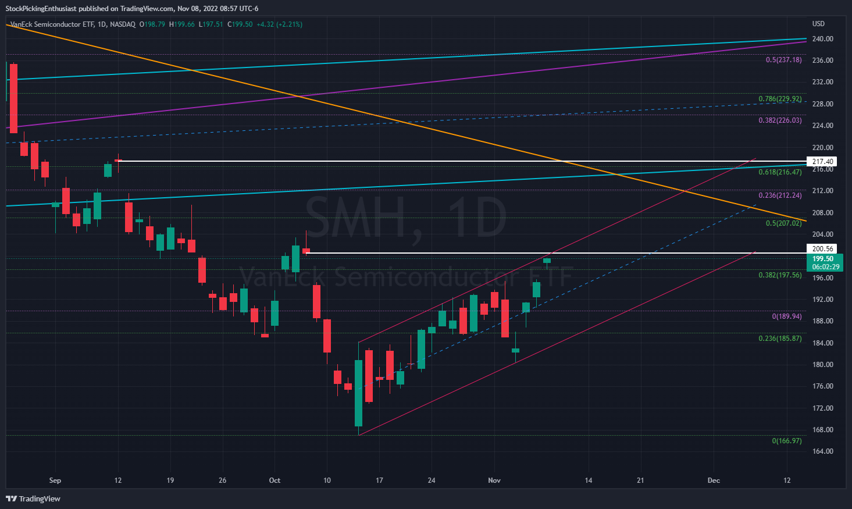This screenshot has height=509, width=852.
Task: Click the Fibonacci label 0(166.97)
Action: point(787,441)
